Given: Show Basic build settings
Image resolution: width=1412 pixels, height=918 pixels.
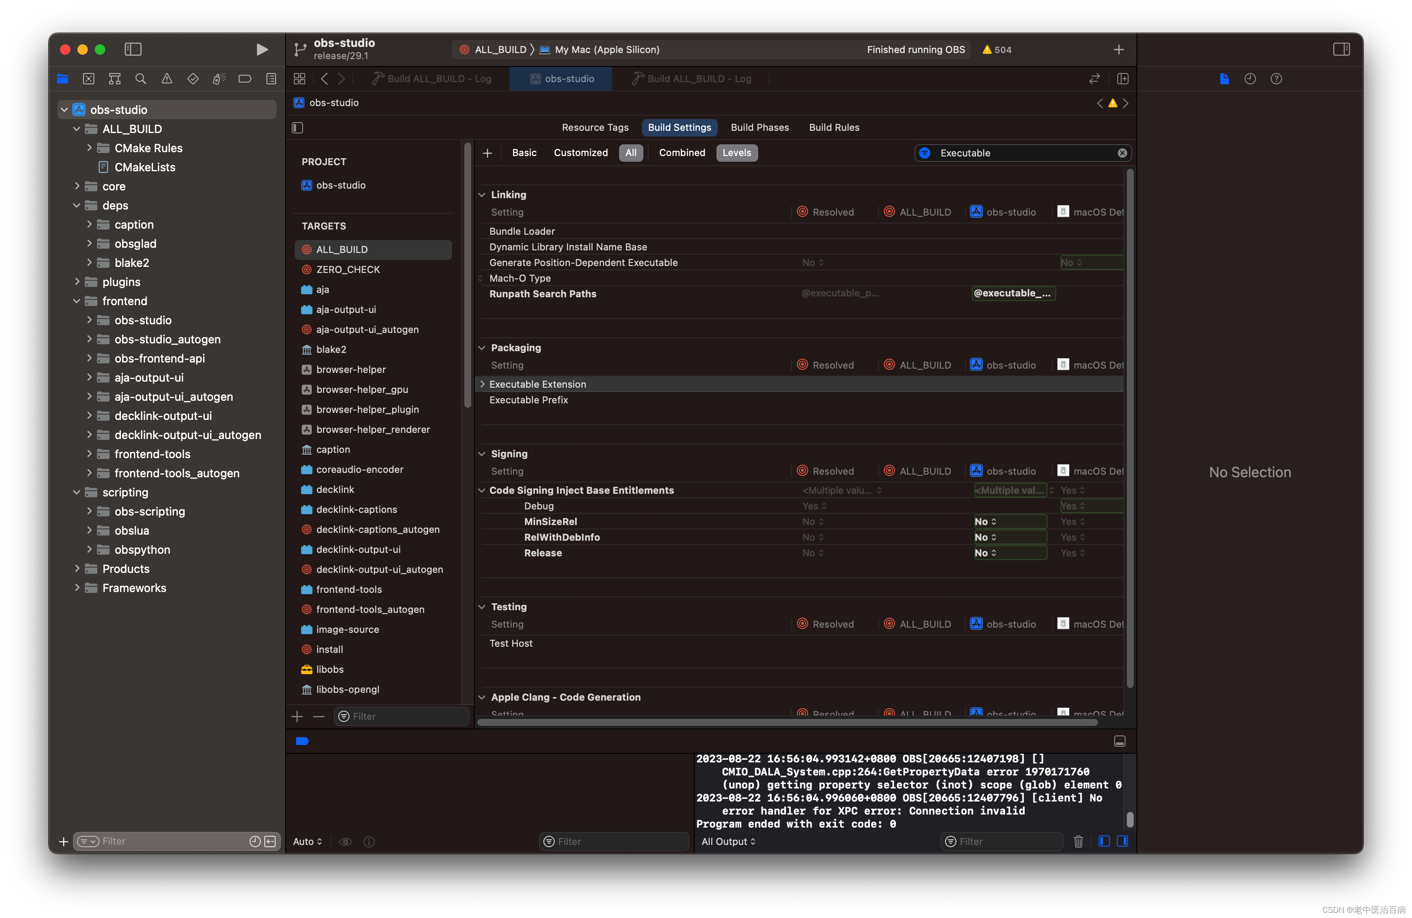Looking at the screenshot, I should click(524, 153).
